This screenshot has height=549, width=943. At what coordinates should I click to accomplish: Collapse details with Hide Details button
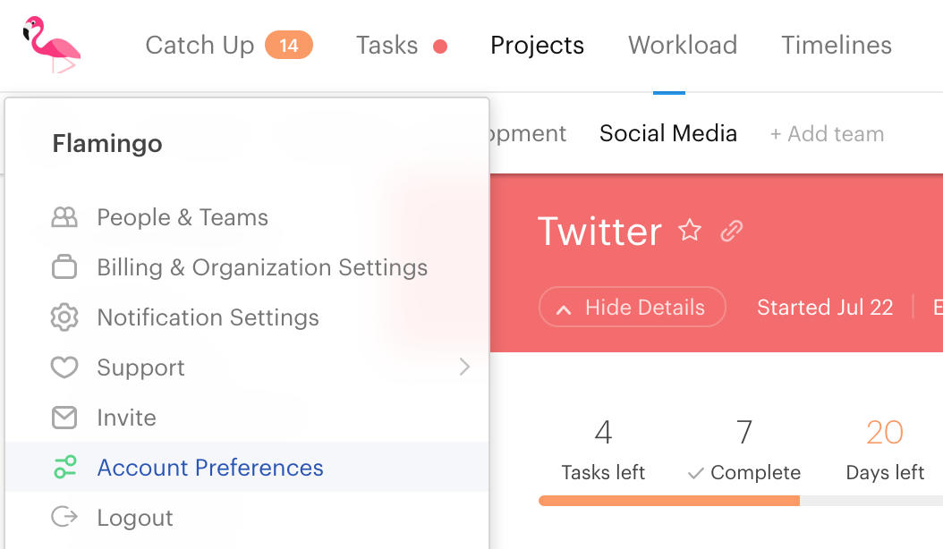tap(632, 308)
